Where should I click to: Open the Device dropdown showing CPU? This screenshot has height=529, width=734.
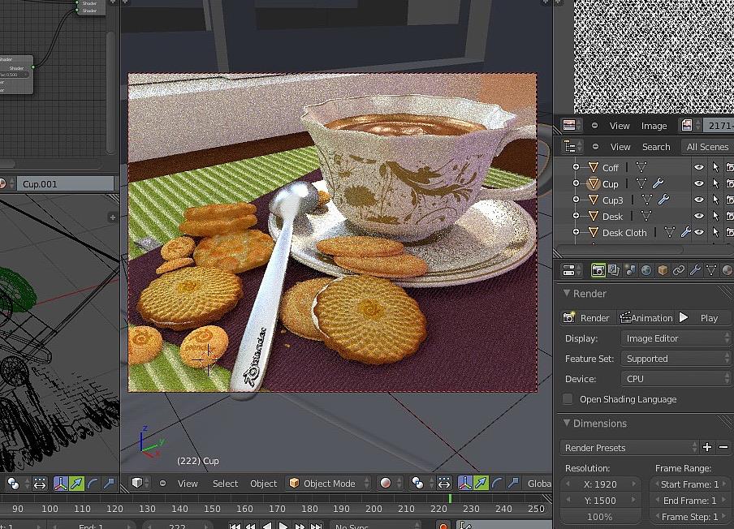tap(676, 379)
